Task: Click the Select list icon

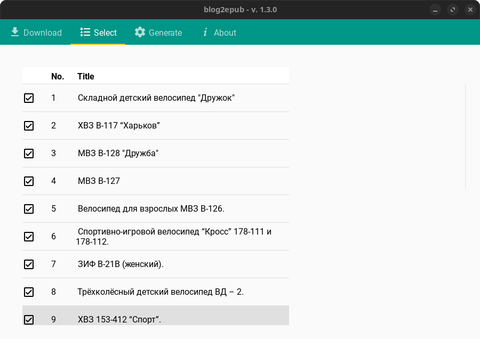Action: point(85,33)
